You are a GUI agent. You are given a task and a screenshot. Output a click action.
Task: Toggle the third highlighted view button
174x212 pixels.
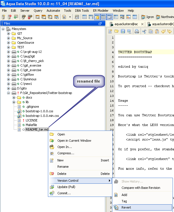tap(110, 17)
